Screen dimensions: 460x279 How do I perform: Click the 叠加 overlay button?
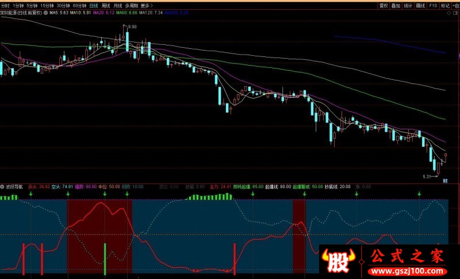point(396,6)
